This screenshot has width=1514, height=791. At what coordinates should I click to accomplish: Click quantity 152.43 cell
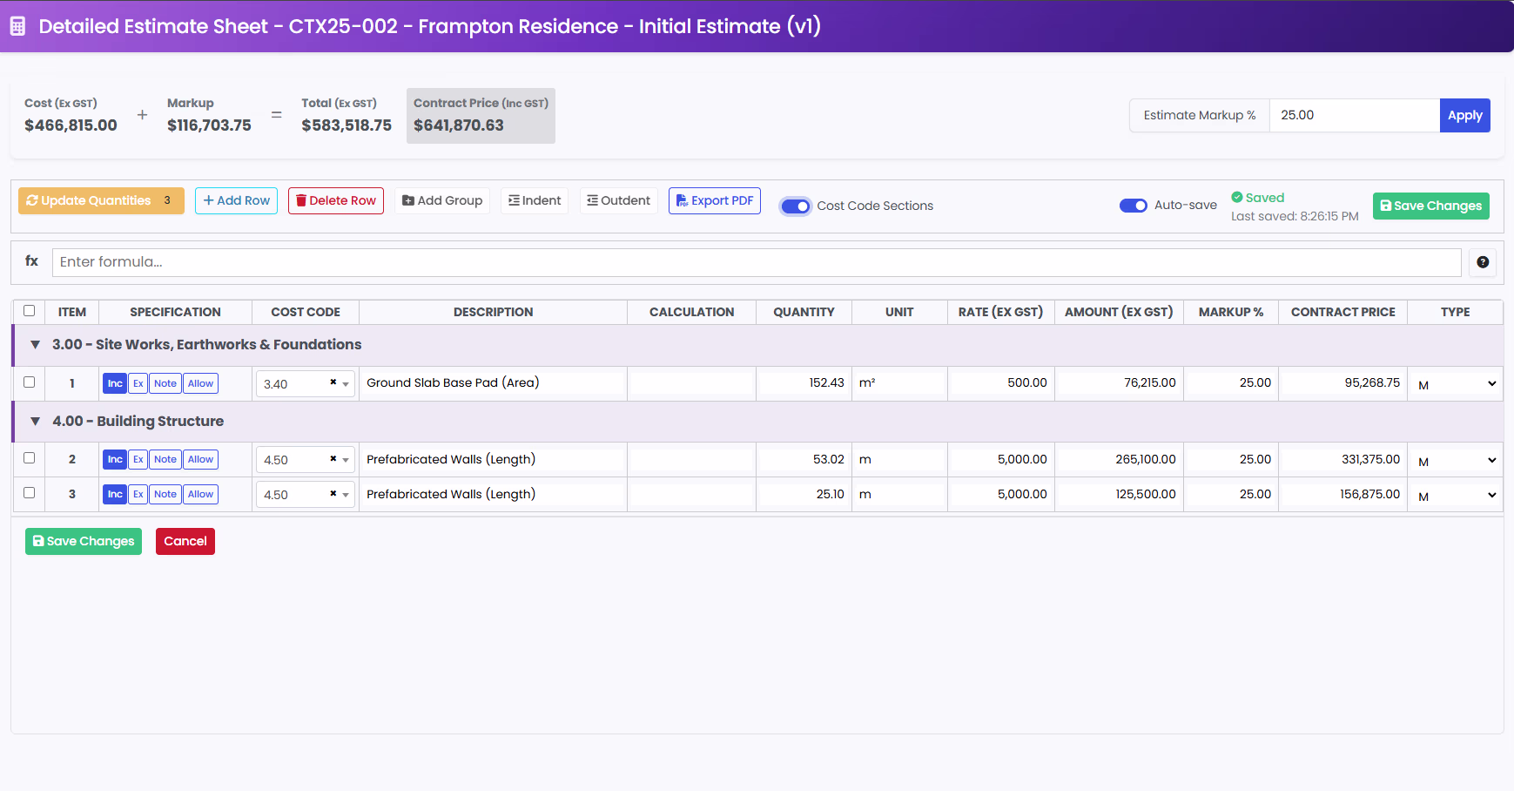point(804,382)
